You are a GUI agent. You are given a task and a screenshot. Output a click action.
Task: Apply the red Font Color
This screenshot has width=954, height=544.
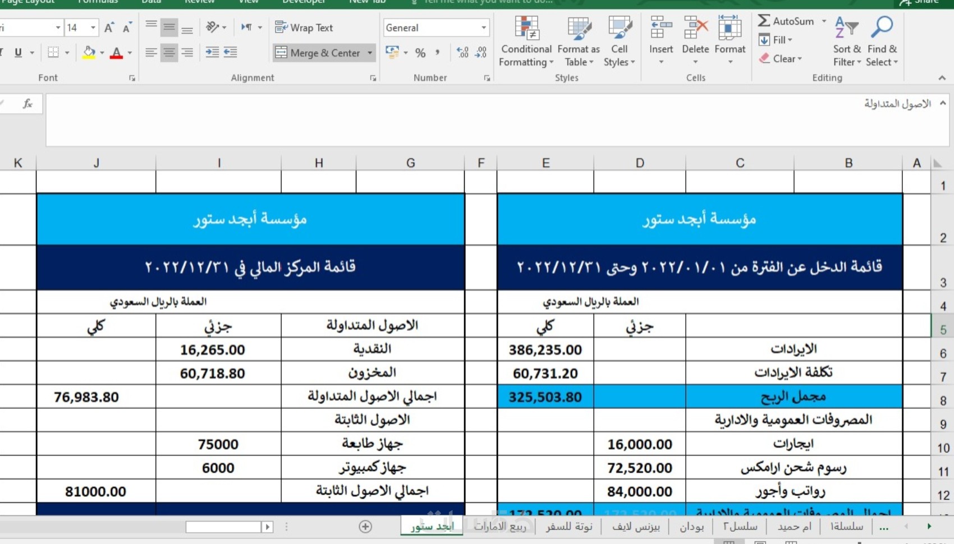(x=116, y=52)
